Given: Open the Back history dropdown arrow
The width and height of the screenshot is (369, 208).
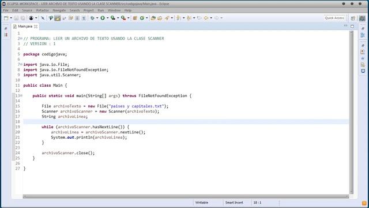Looking at the screenshot, I should coord(211,18).
